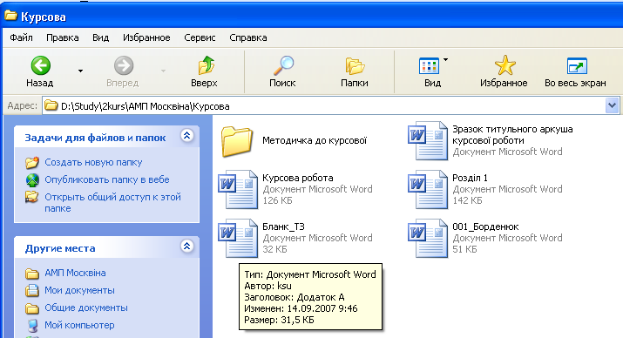Open the Поиск search magnifier
This screenshot has width=623, height=338.
283,65
